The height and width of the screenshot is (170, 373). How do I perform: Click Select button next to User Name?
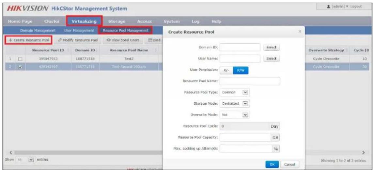[272, 59]
